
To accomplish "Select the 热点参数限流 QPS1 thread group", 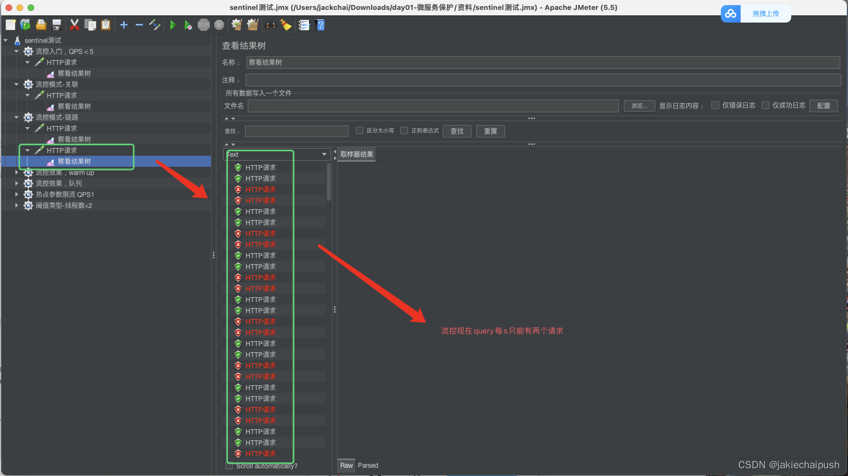I will point(65,194).
